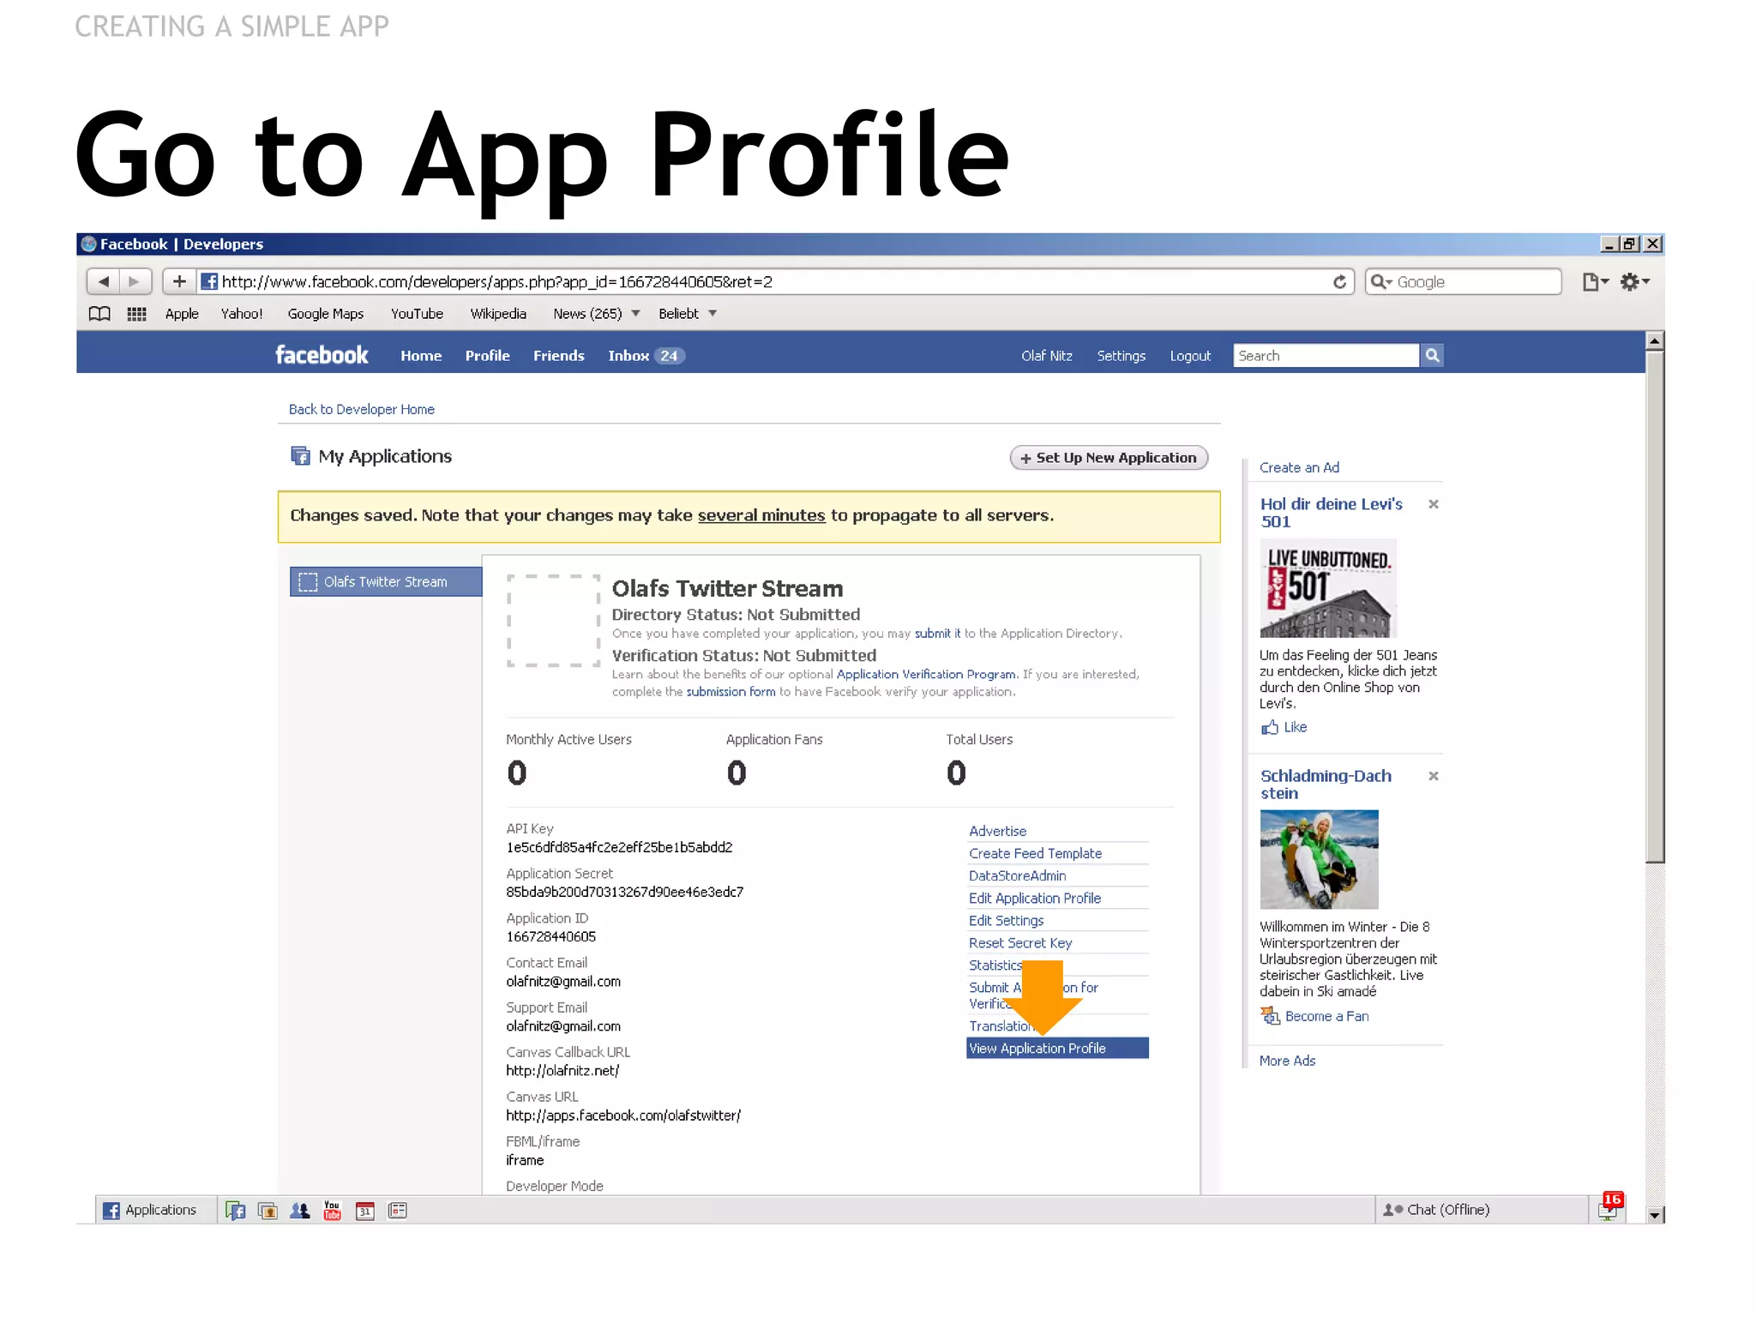
Task: Add bookmark with the plus button
Action: pyautogui.click(x=179, y=281)
